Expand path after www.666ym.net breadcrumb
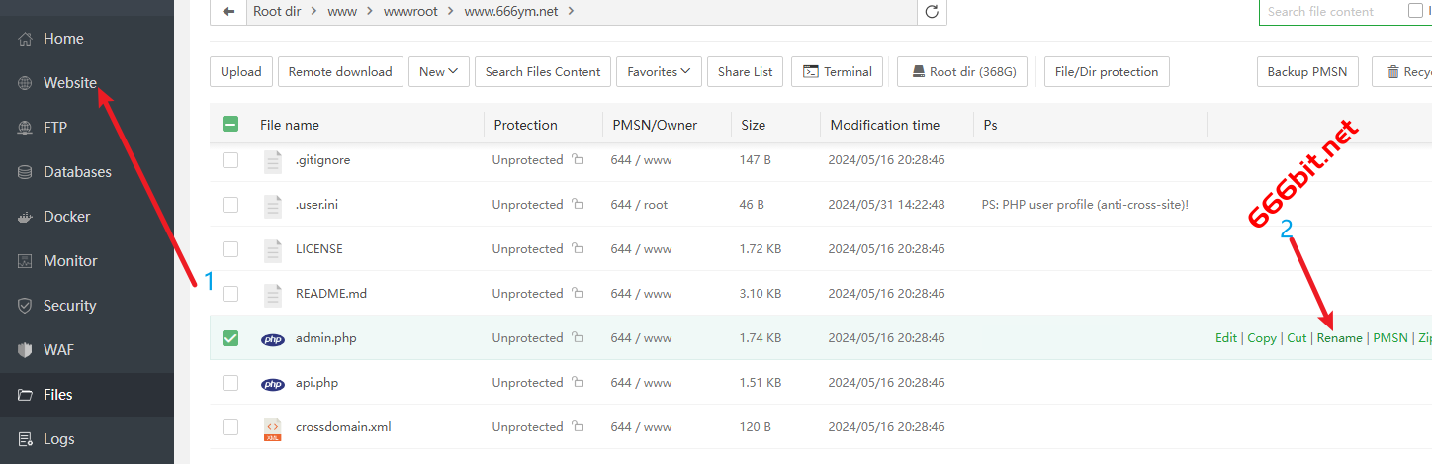The width and height of the screenshot is (1432, 464). point(572,12)
